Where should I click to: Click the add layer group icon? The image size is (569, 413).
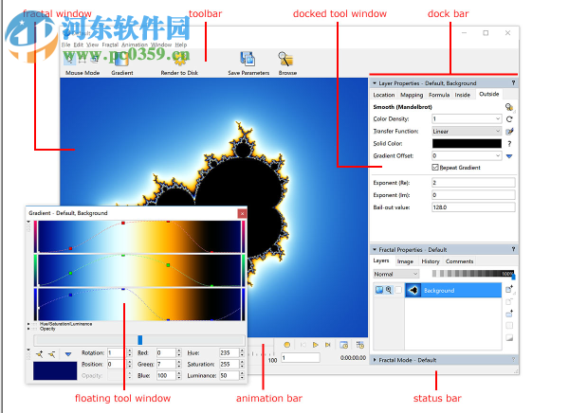[x=509, y=314]
